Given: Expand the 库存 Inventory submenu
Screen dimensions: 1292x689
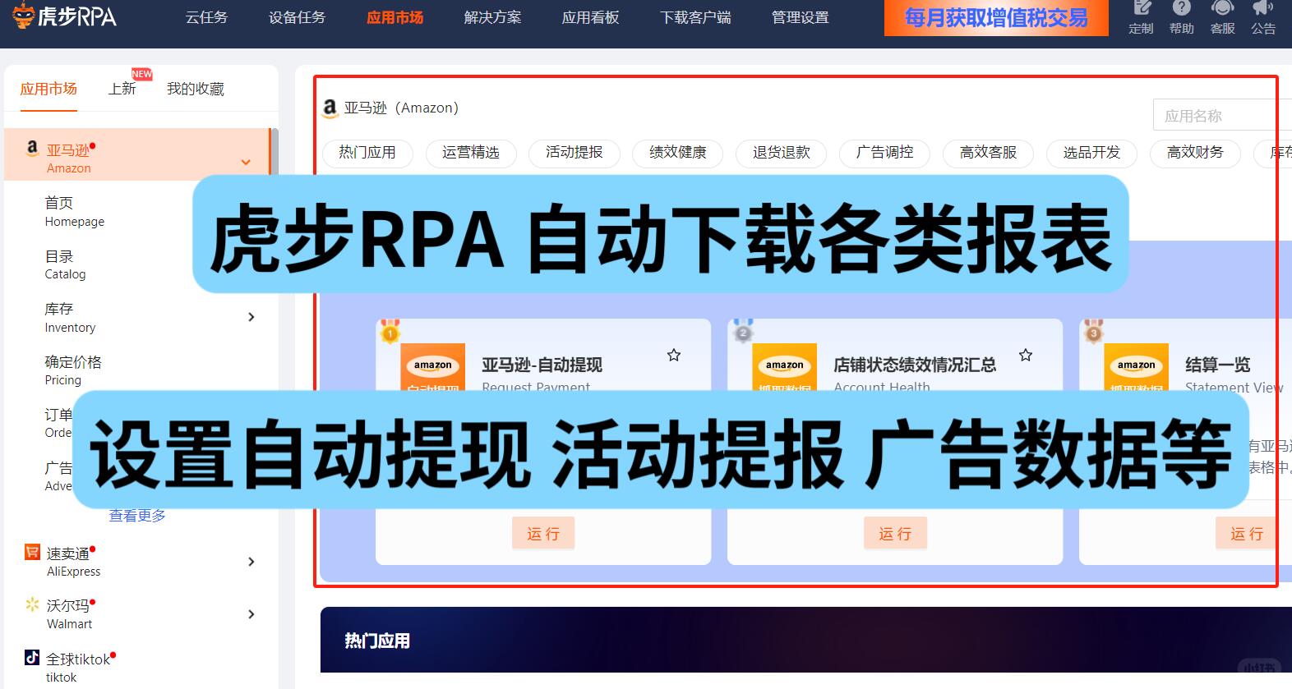Looking at the screenshot, I should coord(251,317).
